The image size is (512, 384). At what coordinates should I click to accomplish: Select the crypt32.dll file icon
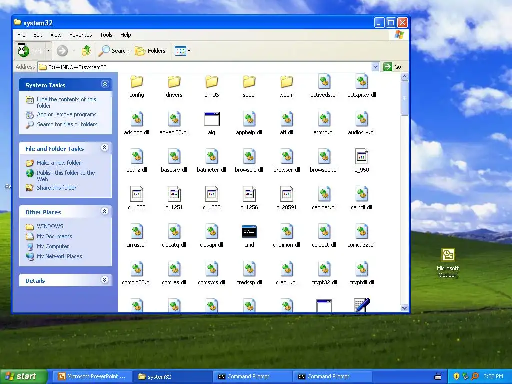(324, 269)
